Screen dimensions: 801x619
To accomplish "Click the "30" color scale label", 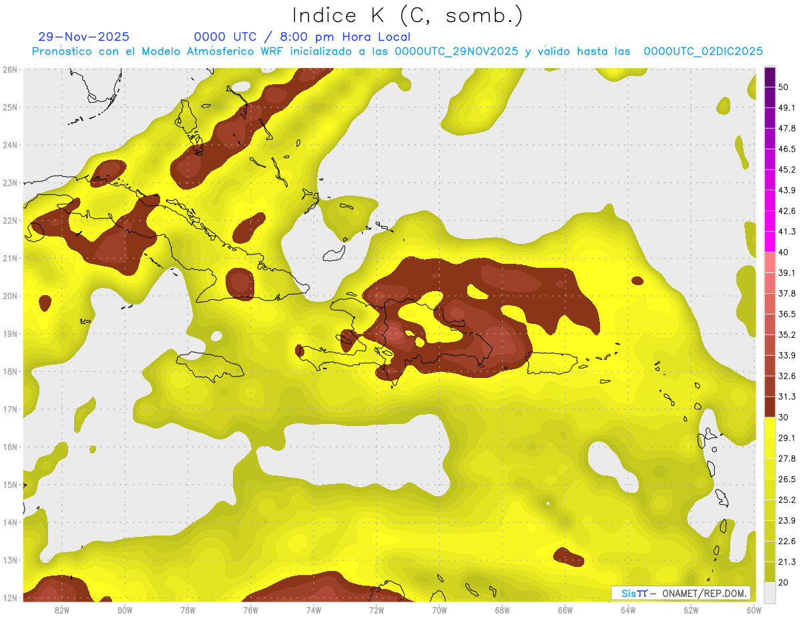I will [x=784, y=417].
